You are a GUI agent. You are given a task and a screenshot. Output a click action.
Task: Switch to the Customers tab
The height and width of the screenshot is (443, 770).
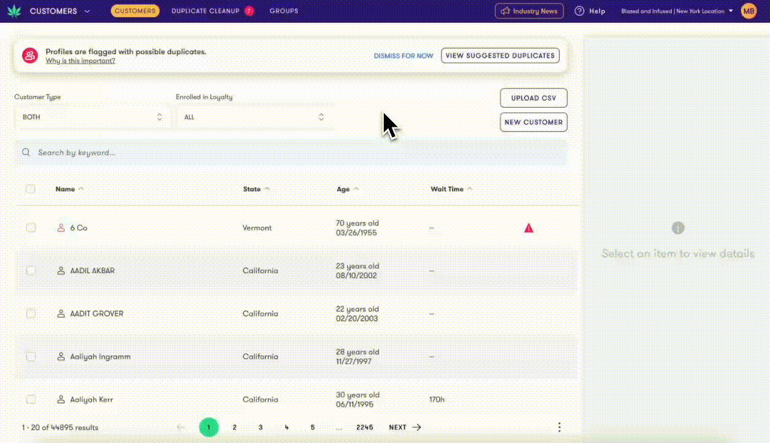point(135,11)
